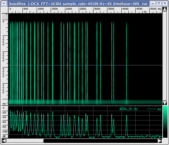Viewport: 169px width, 145px height.
Task: Click the 4834.20 Hz frequency readout
Action: tap(128, 109)
